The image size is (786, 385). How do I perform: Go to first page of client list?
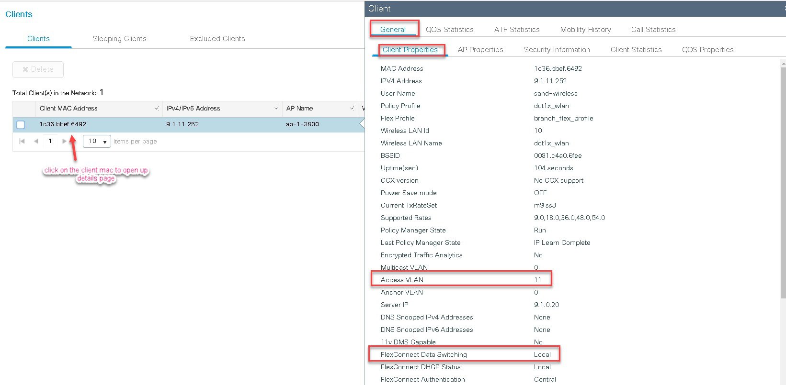pos(22,141)
